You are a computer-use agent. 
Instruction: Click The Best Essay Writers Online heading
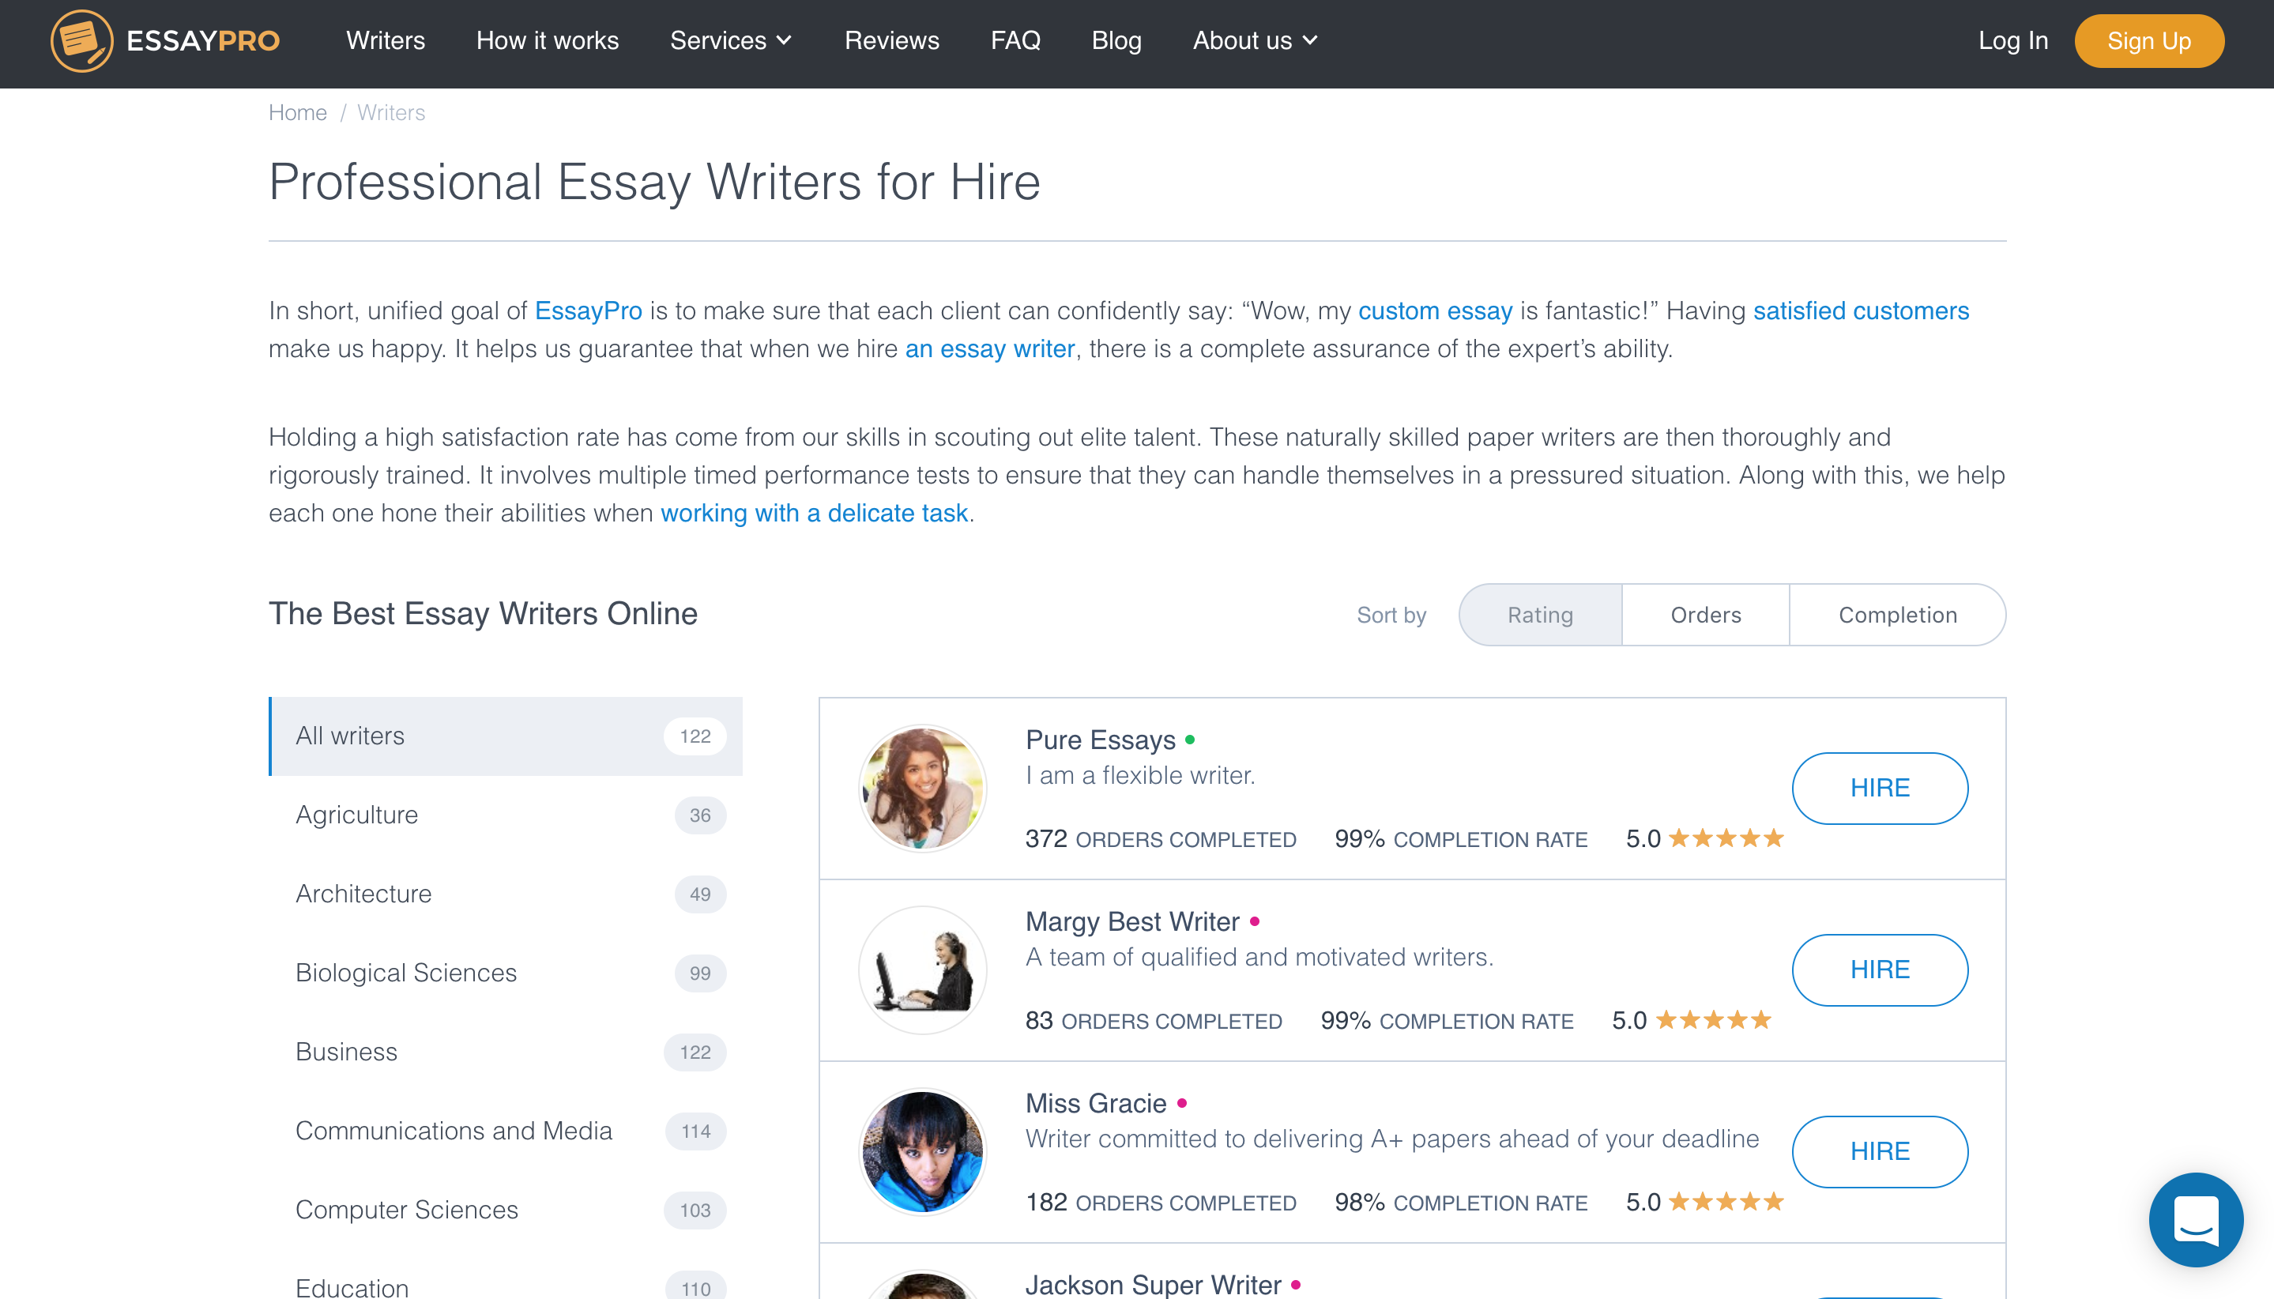pyautogui.click(x=483, y=614)
